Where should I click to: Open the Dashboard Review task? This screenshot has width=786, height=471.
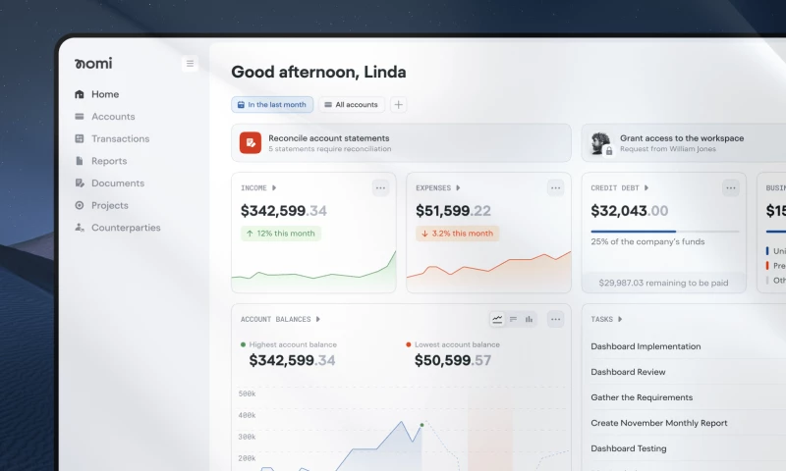(628, 372)
